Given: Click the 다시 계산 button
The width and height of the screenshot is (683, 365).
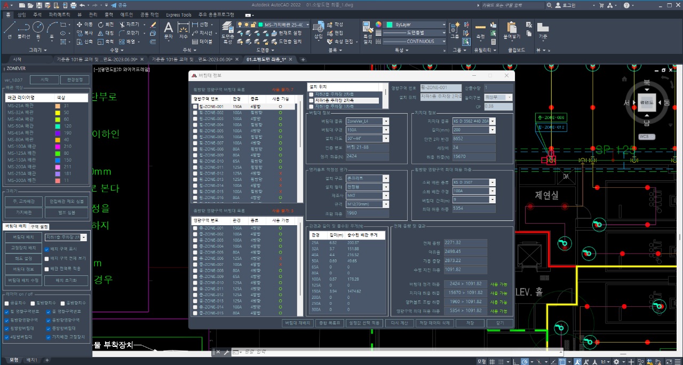Looking at the screenshot, I should point(399,323).
